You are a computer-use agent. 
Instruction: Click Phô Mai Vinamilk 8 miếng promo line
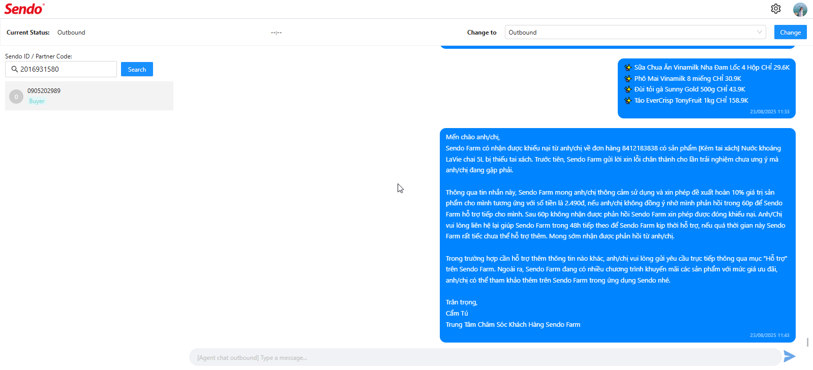tap(687, 79)
